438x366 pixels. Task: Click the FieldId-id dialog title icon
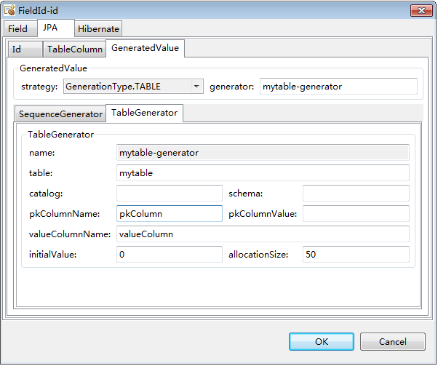10,10
